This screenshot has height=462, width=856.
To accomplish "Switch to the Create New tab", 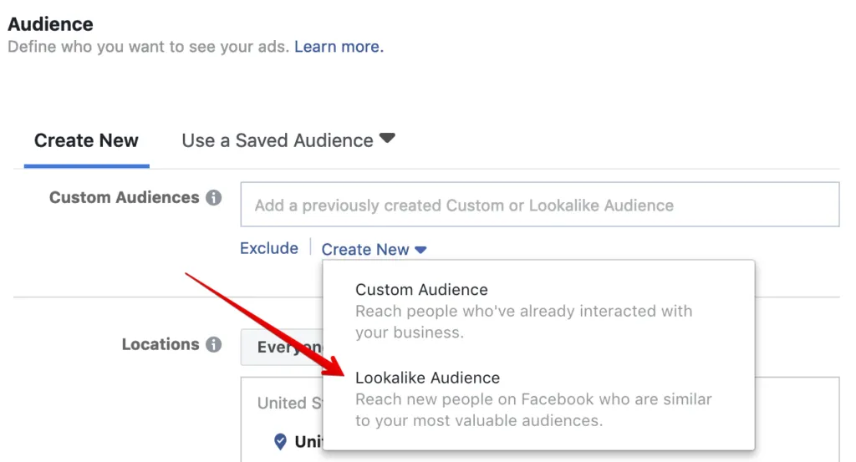I will tap(86, 140).
